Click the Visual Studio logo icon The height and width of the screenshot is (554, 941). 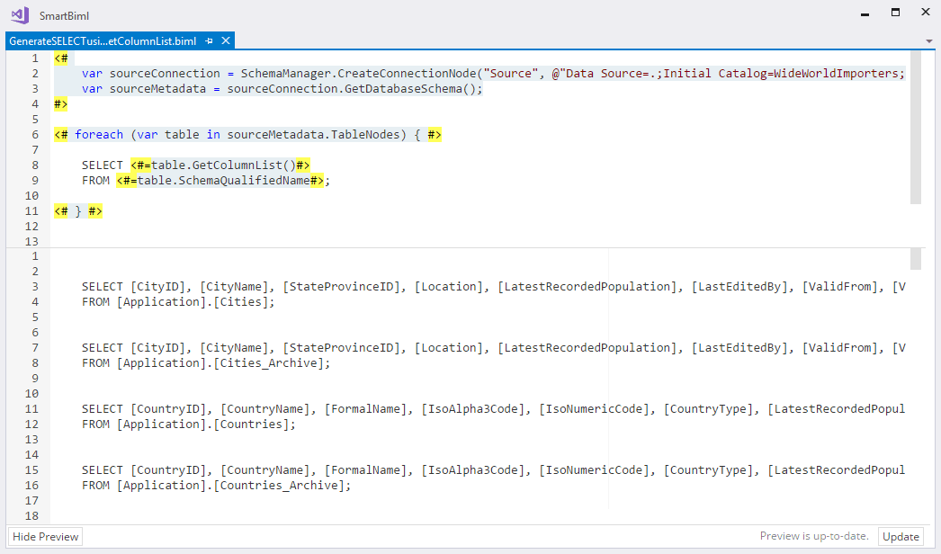pyautogui.click(x=19, y=15)
